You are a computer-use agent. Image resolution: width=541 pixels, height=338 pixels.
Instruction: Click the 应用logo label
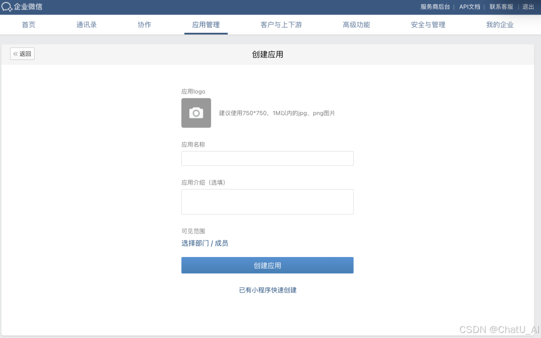[193, 91]
